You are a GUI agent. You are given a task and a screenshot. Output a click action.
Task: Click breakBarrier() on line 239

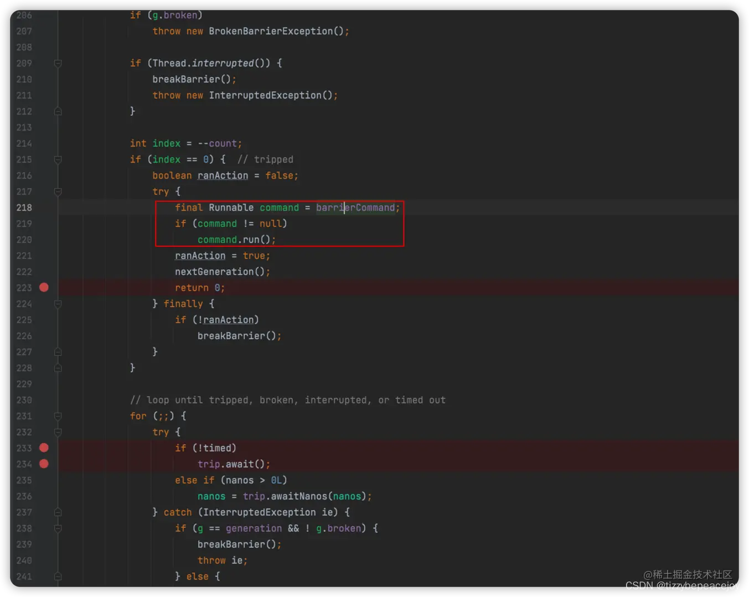pos(237,544)
